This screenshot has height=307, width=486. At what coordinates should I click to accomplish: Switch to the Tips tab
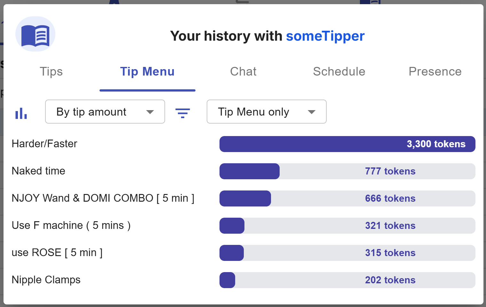(51, 71)
